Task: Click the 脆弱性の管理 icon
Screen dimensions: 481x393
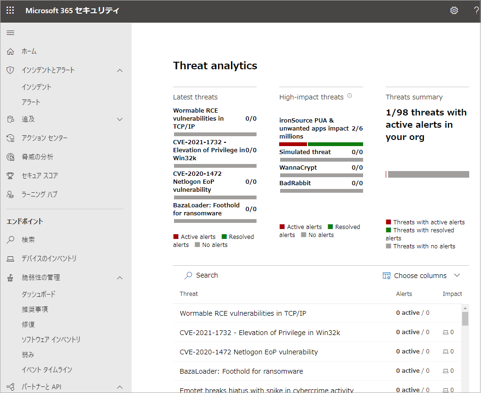Action: [10, 278]
